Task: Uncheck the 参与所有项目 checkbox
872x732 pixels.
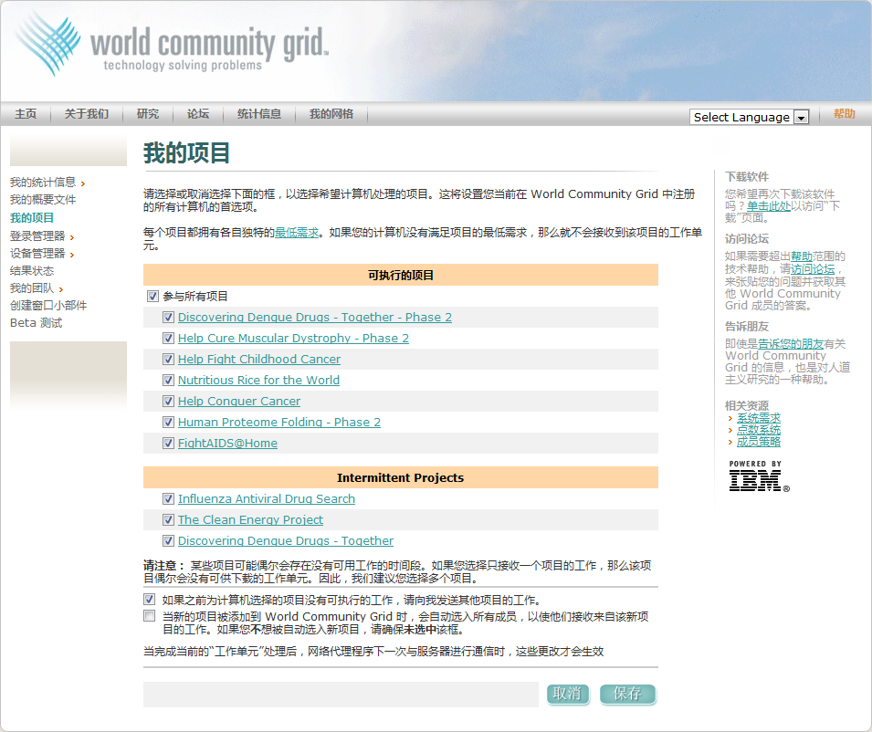Action: click(x=152, y=297)
